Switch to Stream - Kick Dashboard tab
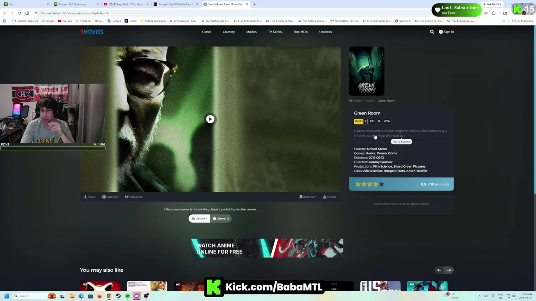This screenshot has height=301, width=536. point(75,4)
